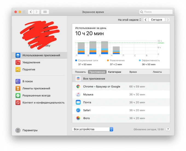Open the red Notifications icon
This screenshot has width=186, height=151.
(18, 63)
